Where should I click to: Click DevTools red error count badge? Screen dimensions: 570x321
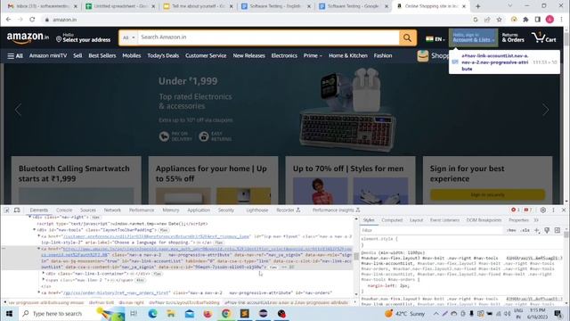pyautogui.click(x=515, y=210)
